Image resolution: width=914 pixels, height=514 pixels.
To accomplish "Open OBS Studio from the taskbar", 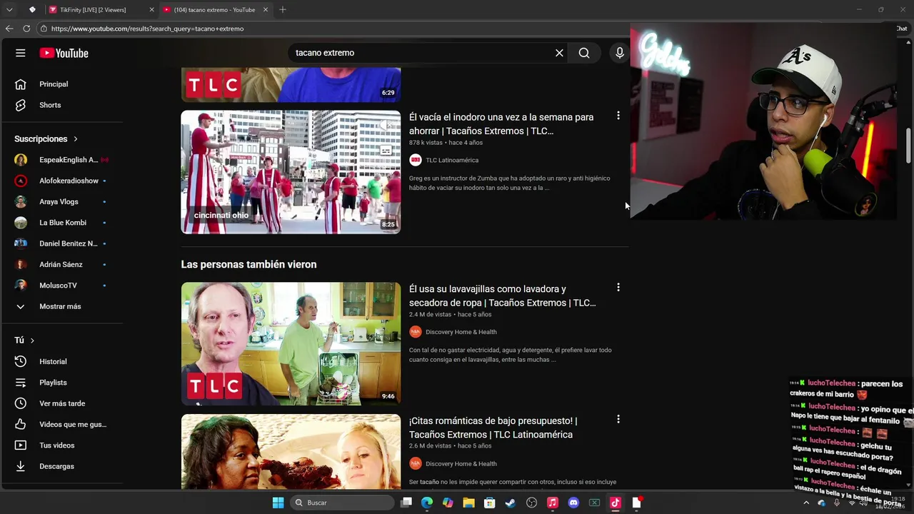I will [531, 503].
